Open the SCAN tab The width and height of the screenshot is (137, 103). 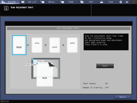pos(108,2)
